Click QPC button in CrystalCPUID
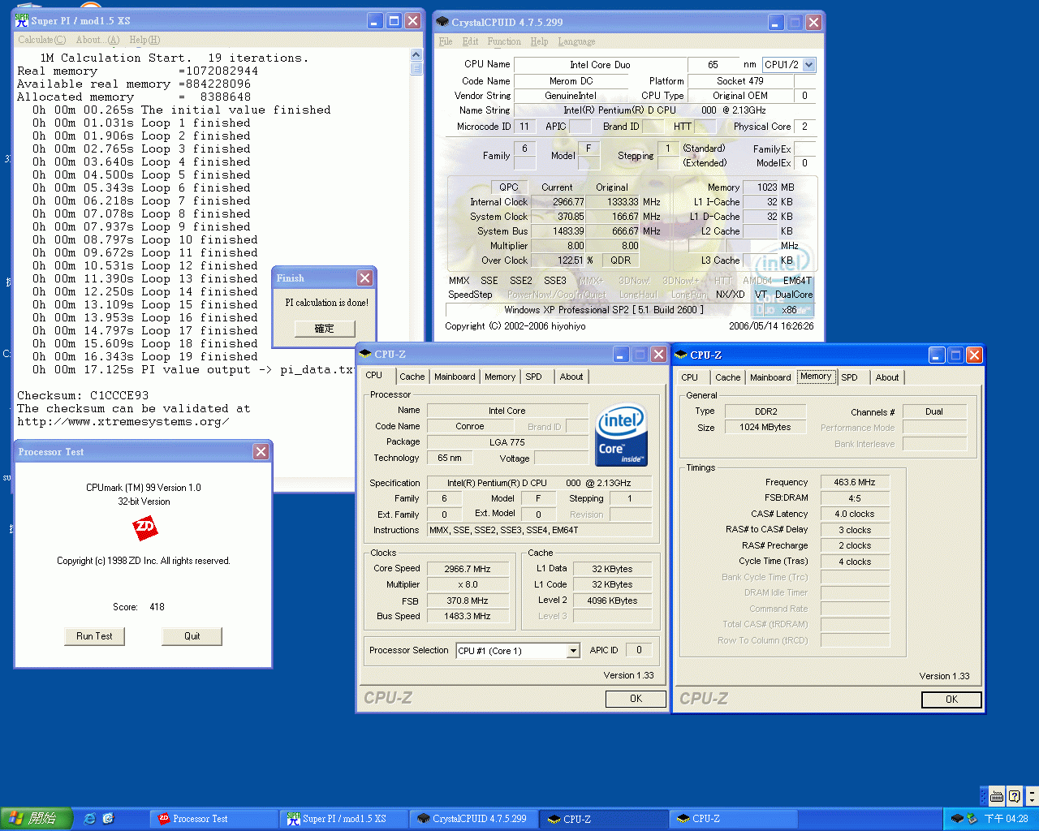Image resolution: width=1039 pixels, height=831 pixels. (509, 187)
